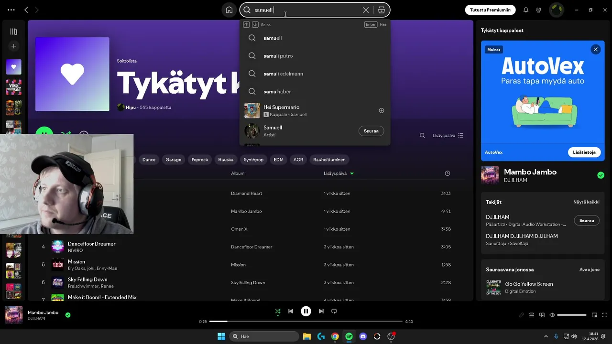Follow the artist Samuell
This screenshot has height=344, width=612.
(x=371, y=131)
